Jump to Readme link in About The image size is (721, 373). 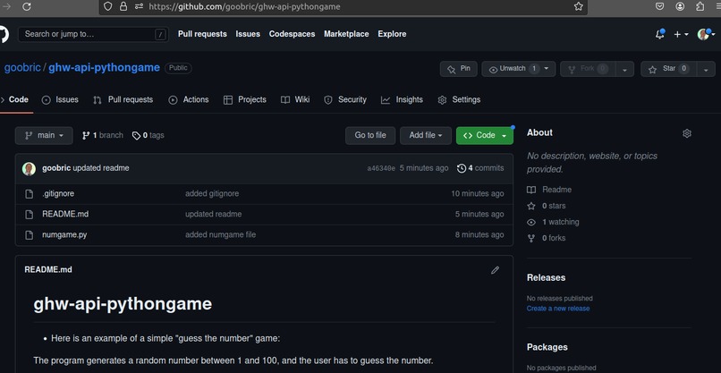549,190
